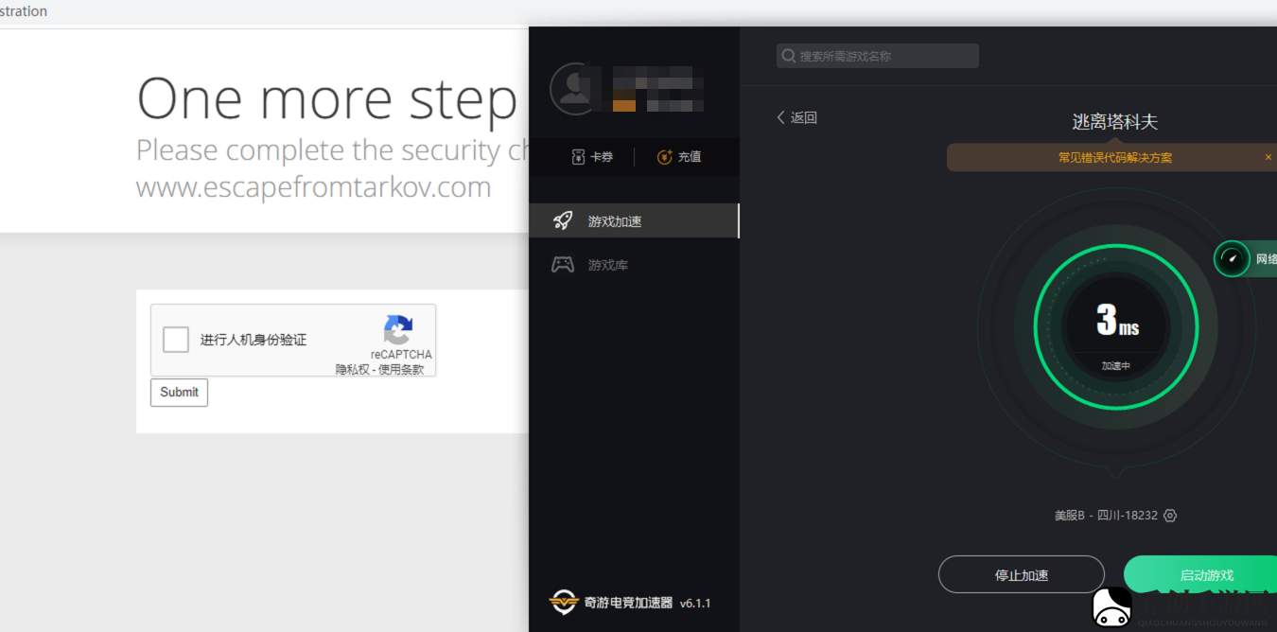Click the coin icon next to 充值
1277x632 pixels.
click(665, 157)
